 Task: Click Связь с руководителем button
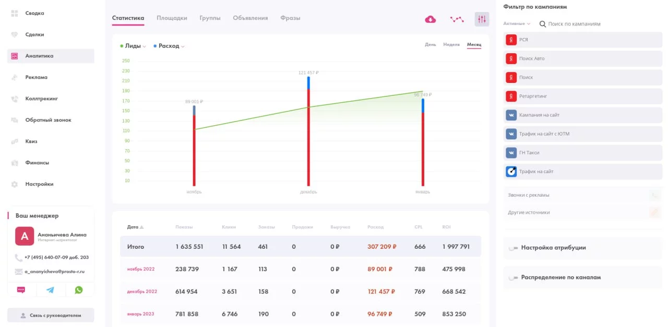[51, 315]
